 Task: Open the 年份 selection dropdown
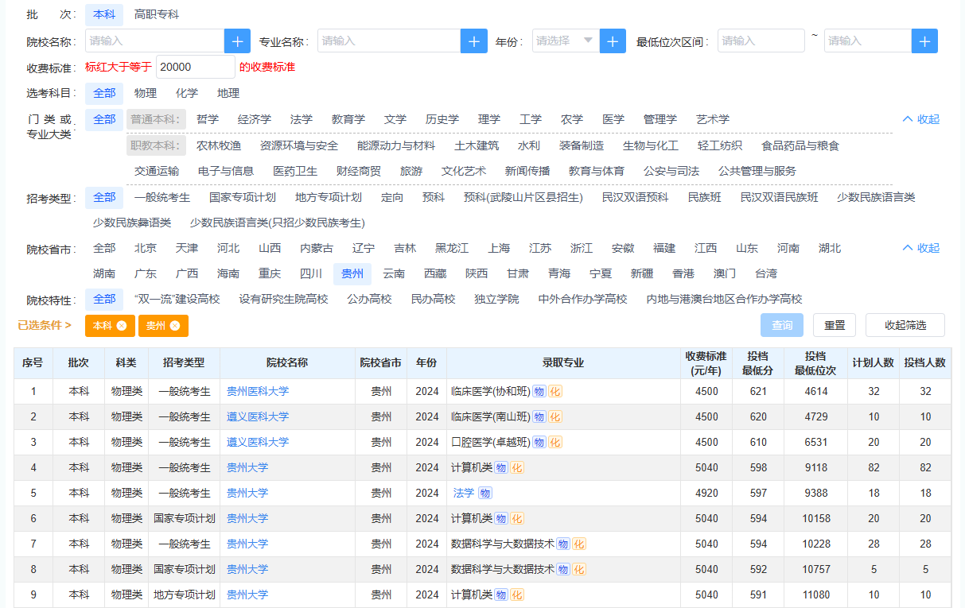tap(565, 40)
